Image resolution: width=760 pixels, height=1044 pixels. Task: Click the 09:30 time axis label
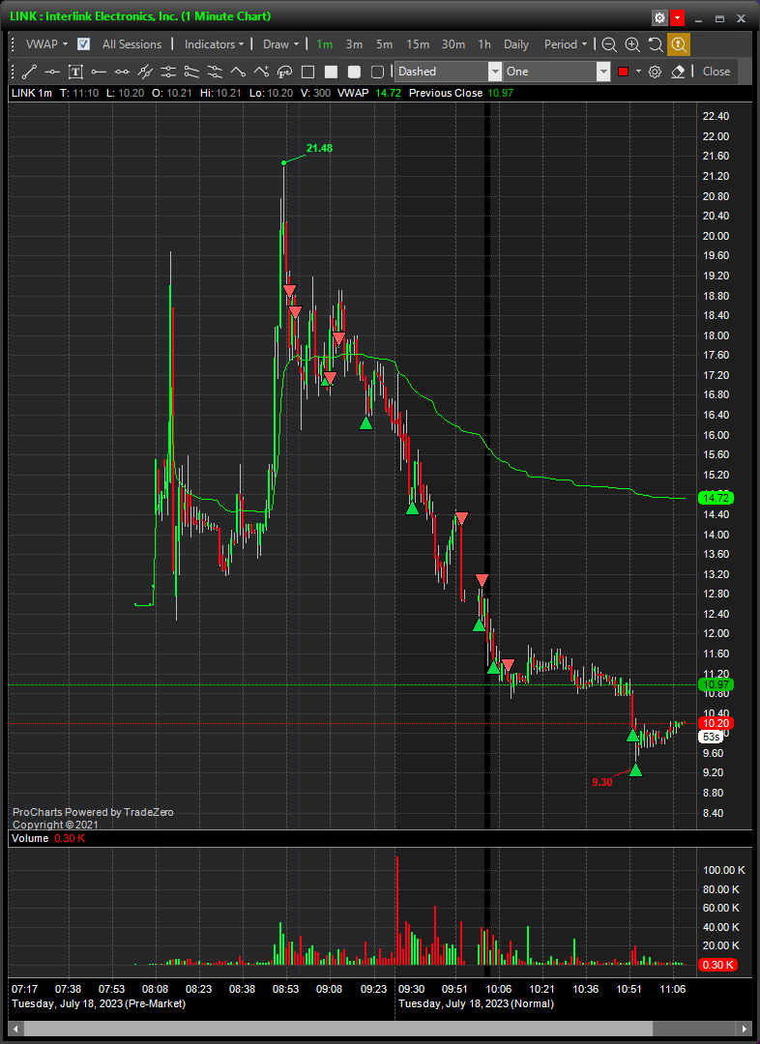tap(411, 990)
